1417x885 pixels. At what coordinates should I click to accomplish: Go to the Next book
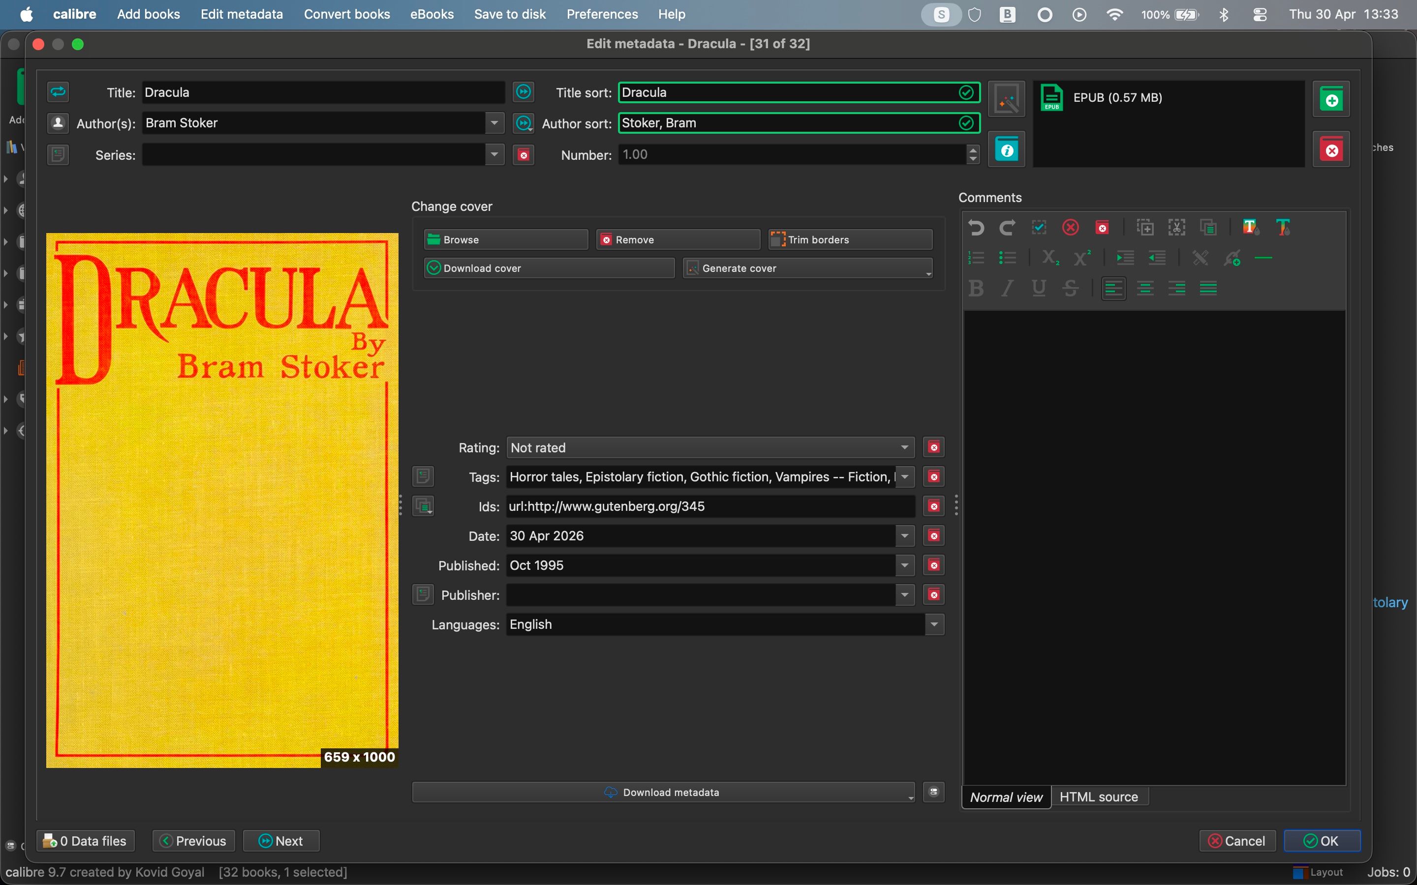point(281,841)
